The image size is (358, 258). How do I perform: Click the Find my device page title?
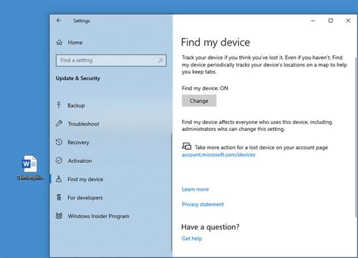(215, 42)
